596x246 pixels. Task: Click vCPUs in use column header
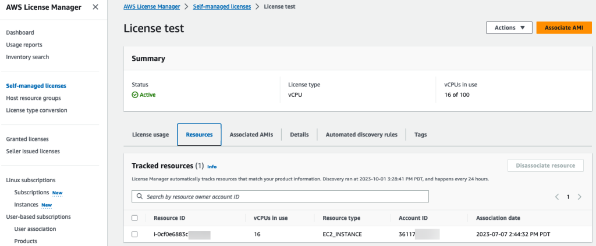pyautogui.click(x=271, y=218)
